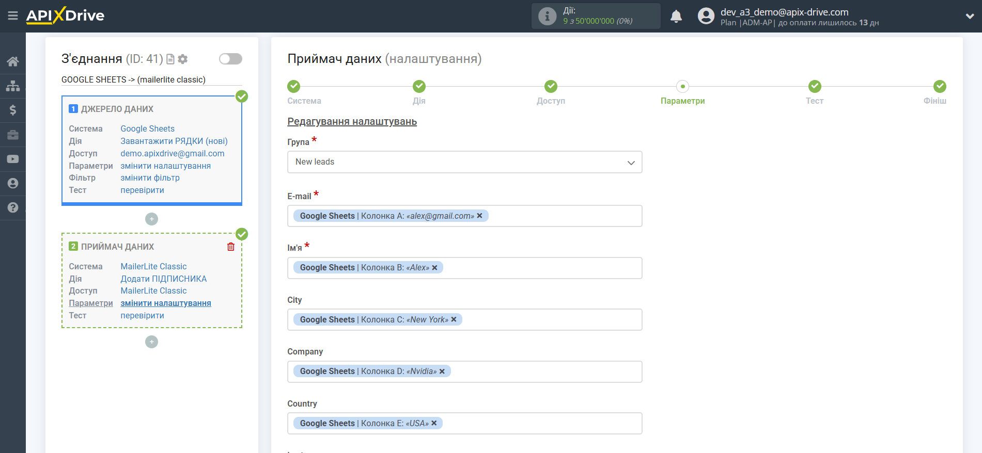Click source перевірити test link

[x=143, y=190]
